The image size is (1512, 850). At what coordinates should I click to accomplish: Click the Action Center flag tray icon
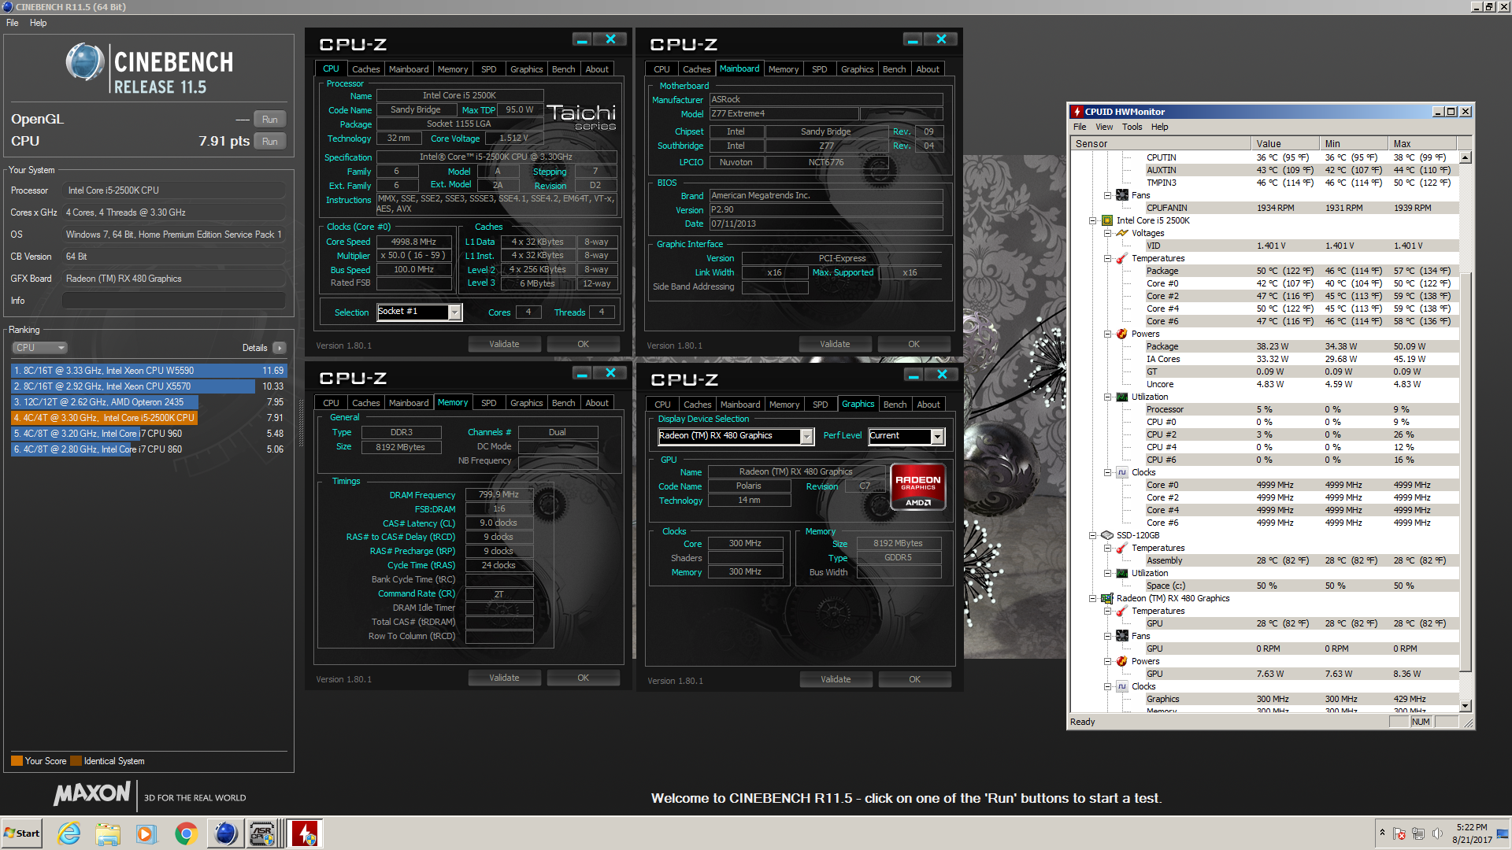point(1399,833)
